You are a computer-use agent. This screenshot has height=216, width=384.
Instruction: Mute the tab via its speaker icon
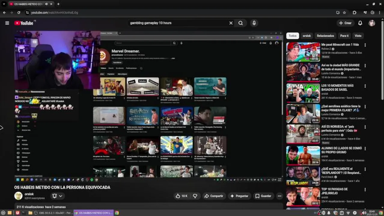pos(46,4)
